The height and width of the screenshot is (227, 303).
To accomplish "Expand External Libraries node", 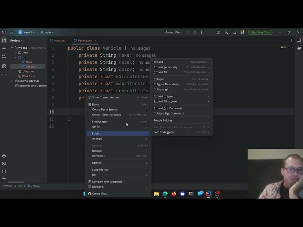I will [12, 81].
